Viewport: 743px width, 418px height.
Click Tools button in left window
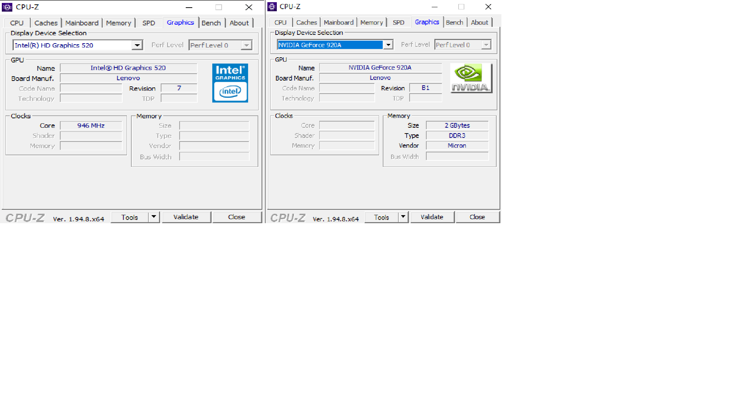point(130,217)
